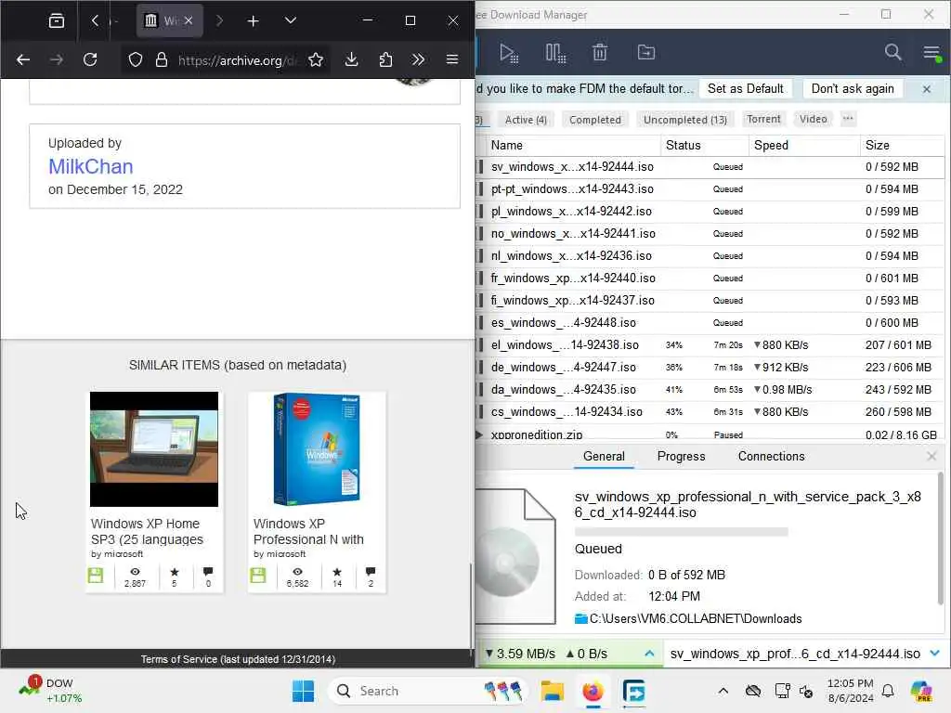Viewport: 951px width, 713px height.
Task: Open the MilkChan uploader link
Action: pyautogui.click(x=90, y=167)
